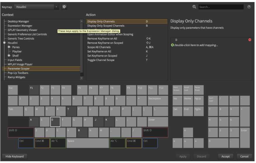The image size is (256, 163).
Task: Toggle the right Ctrl modifier key
Action: (150, 143)
